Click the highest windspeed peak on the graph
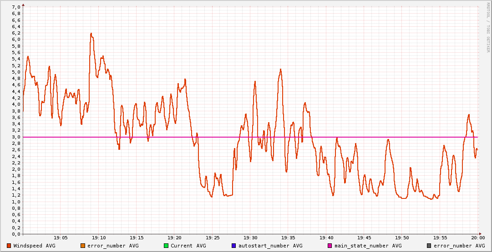This screenshot has height=252, width=492. [x=91, y=33]
